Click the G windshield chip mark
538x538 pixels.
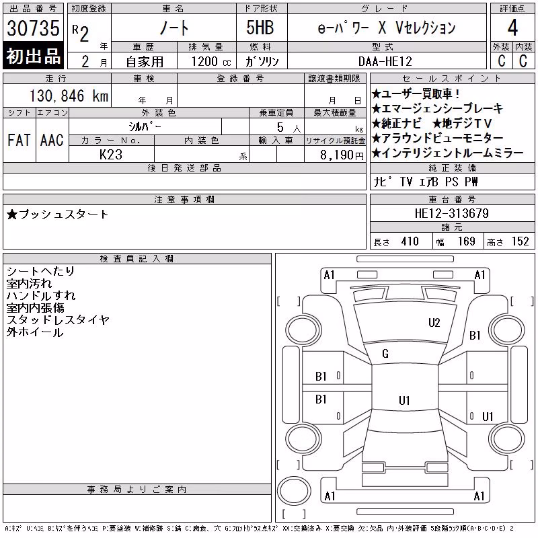(385, 354)
